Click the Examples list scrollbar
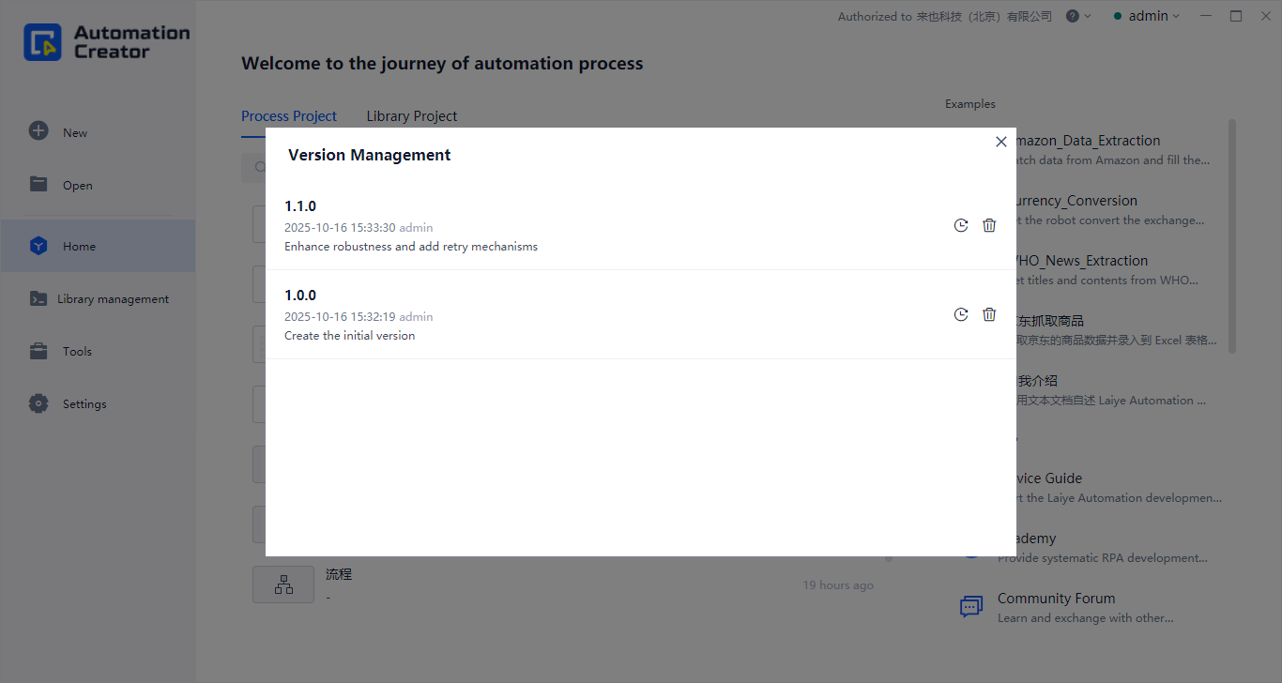Viewport: 1282px width, 683px height. point(1232,235)
